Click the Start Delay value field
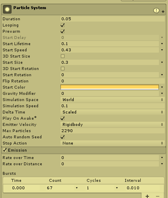The width and height of the screenshot is (168, 198). (x=110, y=38)
